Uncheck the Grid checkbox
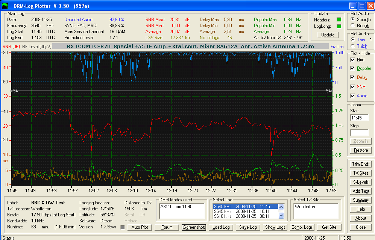The image size is (375, 240). [352, 60]
